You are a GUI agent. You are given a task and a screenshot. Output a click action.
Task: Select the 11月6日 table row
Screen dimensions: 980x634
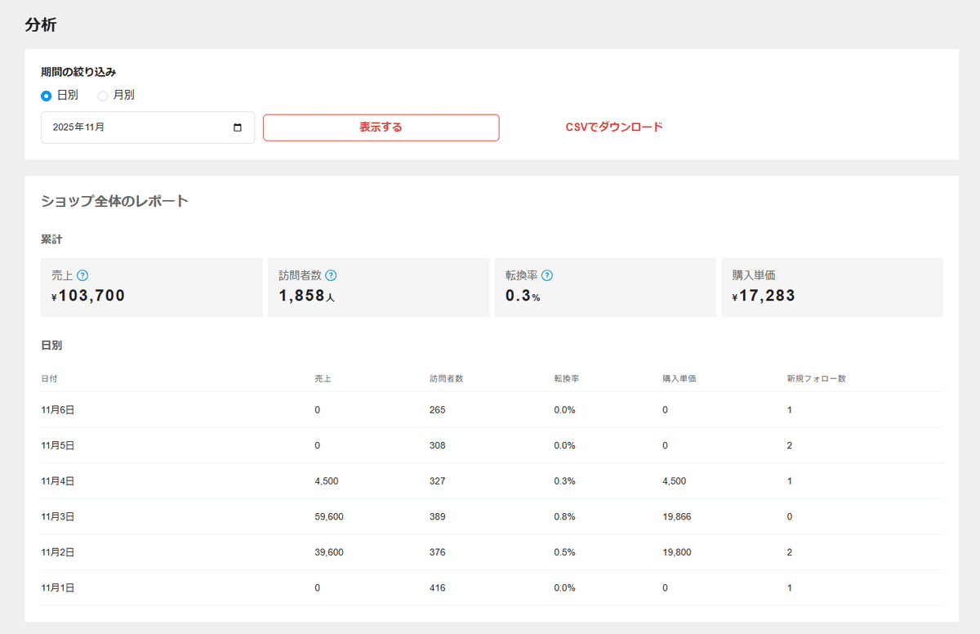click(490, 409)
